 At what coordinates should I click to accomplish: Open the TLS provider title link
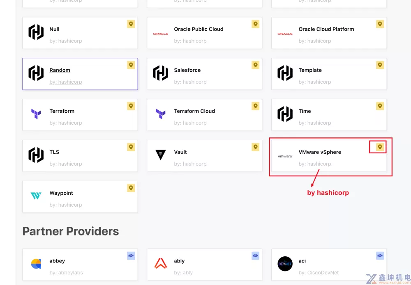click(54, 152)
